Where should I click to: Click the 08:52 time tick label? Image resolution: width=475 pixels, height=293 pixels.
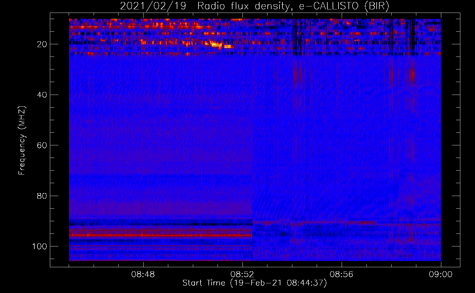(242, 275)
